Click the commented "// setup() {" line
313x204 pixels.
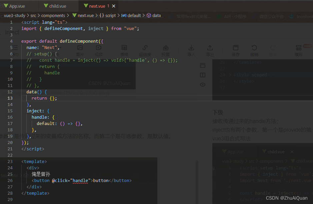[x=42, y=54]
